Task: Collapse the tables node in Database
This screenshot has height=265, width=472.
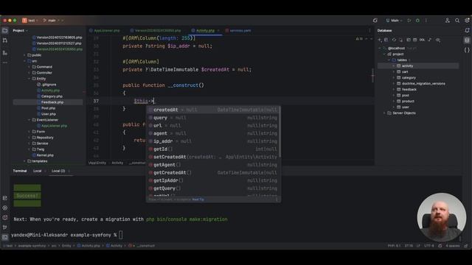Action: [x=389, y=60]
